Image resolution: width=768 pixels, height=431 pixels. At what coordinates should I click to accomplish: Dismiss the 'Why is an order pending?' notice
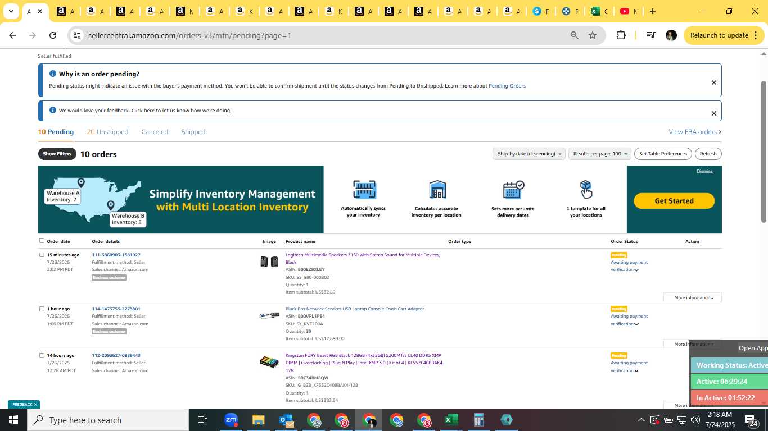tap(713, 82)
